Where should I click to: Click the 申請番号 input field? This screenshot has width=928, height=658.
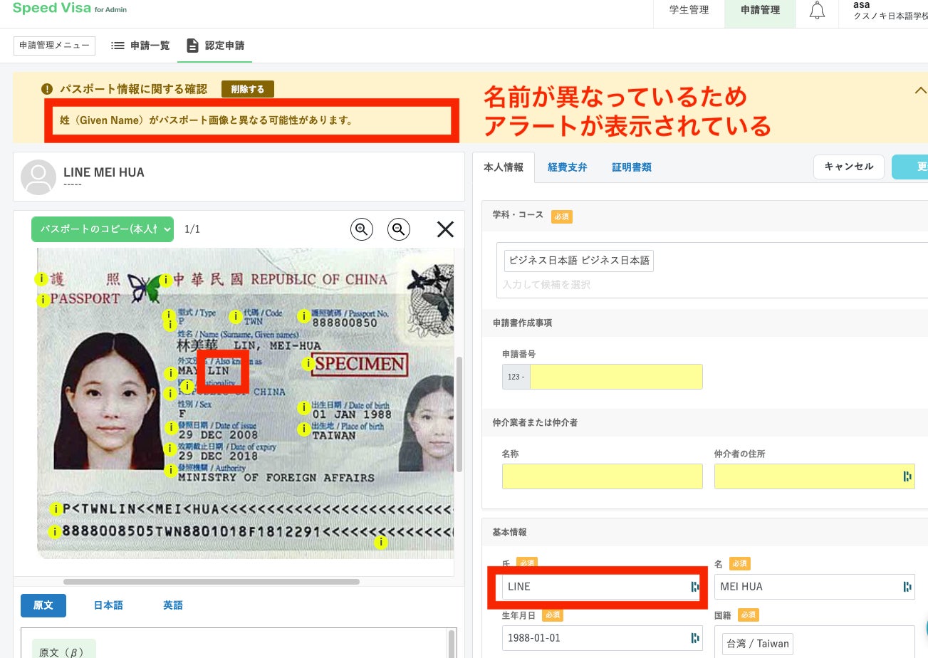[616, 377]
